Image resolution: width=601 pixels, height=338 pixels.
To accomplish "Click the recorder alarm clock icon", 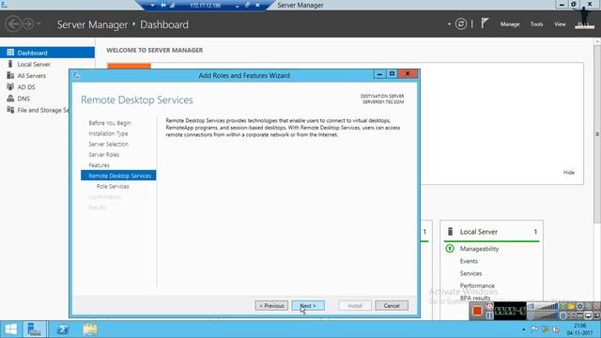I will (x=489, y=306).
